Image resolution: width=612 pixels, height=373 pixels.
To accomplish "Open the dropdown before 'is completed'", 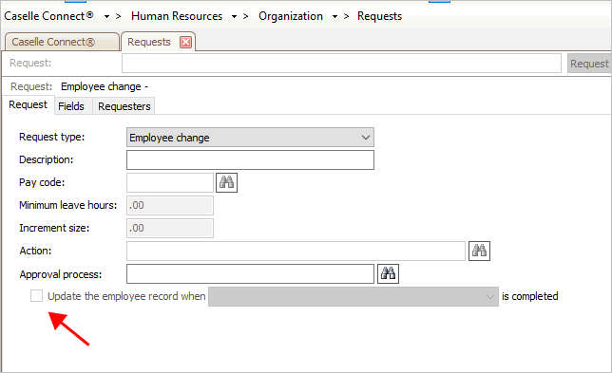I will pyautogui.click(x=354, y=297).
